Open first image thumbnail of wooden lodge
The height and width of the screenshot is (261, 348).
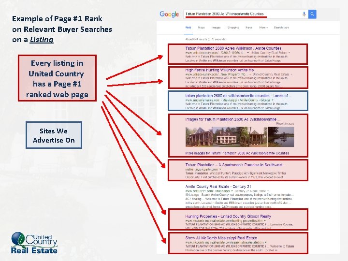[x=199, y=137]
